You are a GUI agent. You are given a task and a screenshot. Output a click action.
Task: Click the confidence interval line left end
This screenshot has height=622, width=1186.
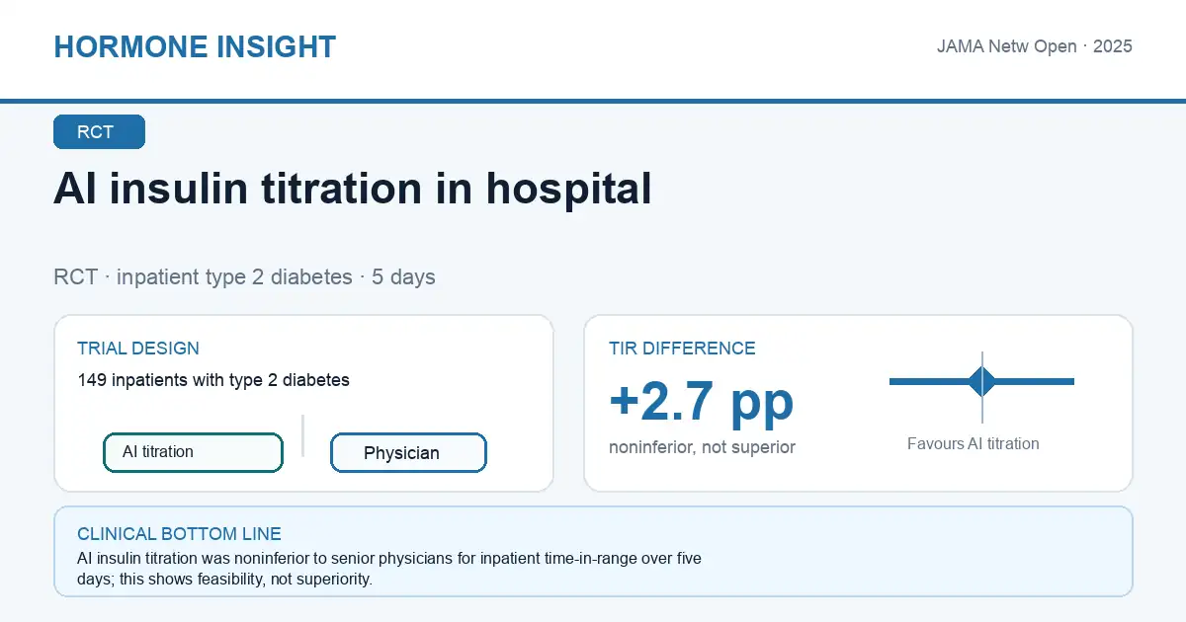pyautogui.click(x=892, y=381)
